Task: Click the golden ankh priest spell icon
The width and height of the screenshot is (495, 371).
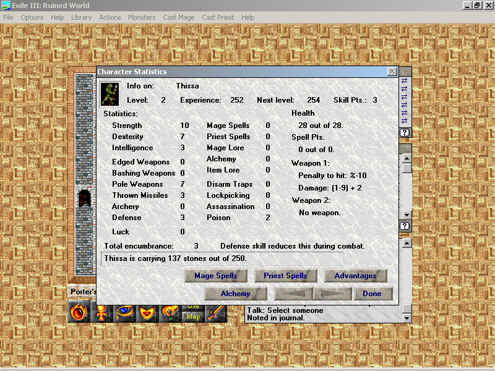Action: 101,313
